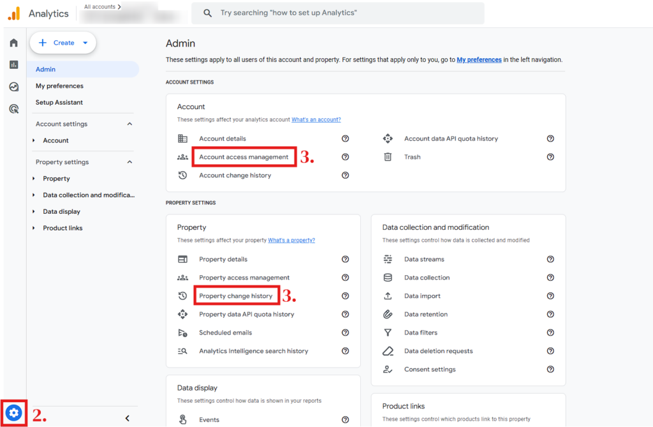The height and width of the screenshot is (427, 653).
Task: Open Data retention setting
Action: tap(425, 314)
